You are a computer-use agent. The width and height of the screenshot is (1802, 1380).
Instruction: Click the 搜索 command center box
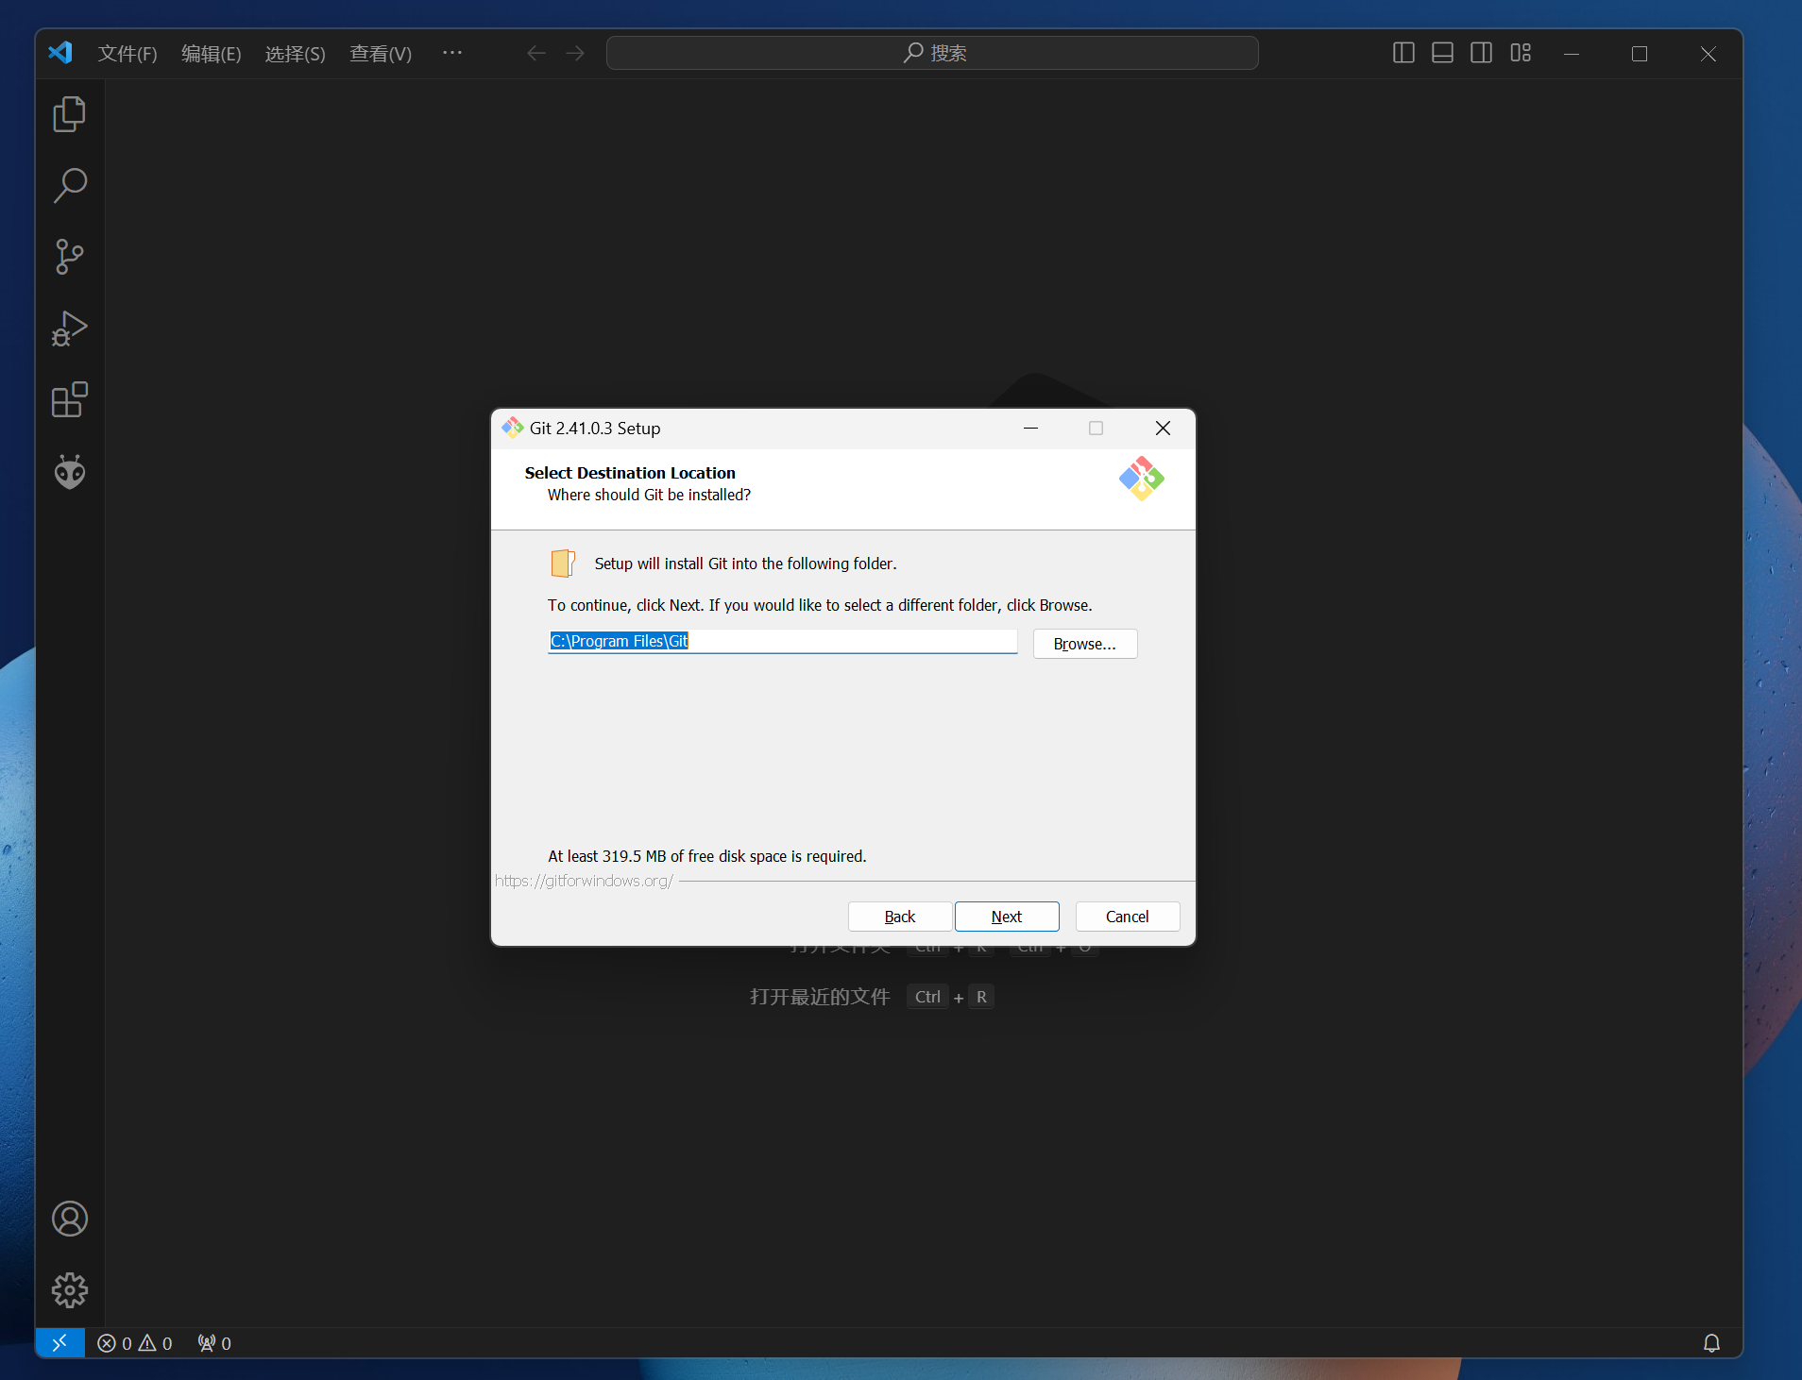932,53
